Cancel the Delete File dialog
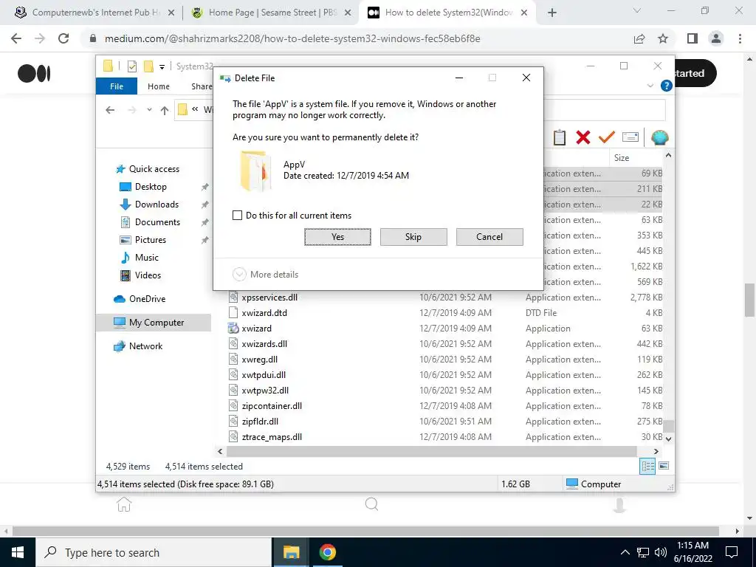Screen dimensions: 756x567 [489, 237]
